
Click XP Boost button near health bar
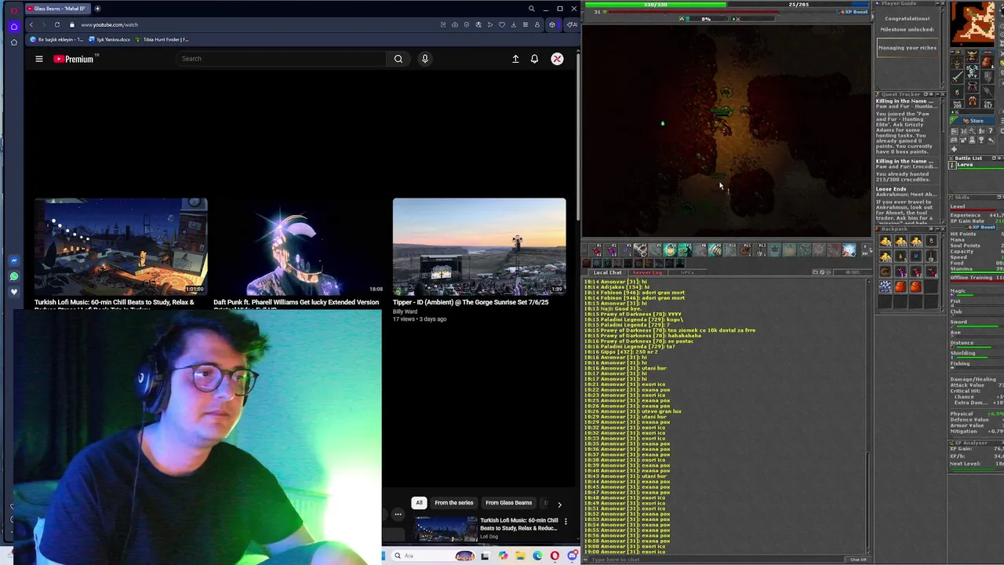coord(853,12)
